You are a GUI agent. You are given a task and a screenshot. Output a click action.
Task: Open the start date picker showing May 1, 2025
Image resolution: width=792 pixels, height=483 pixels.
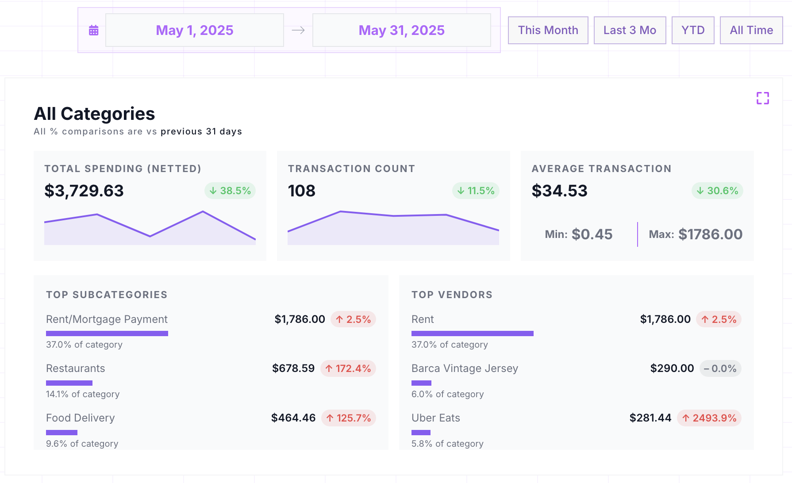194,30
